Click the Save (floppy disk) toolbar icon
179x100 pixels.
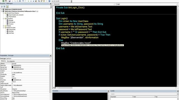10,1
